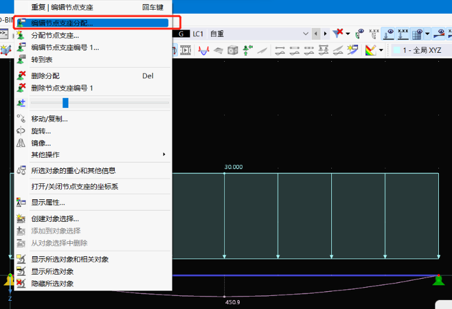Click the animation filmstrip icon in the toolbar

click(x=186, y=50)
